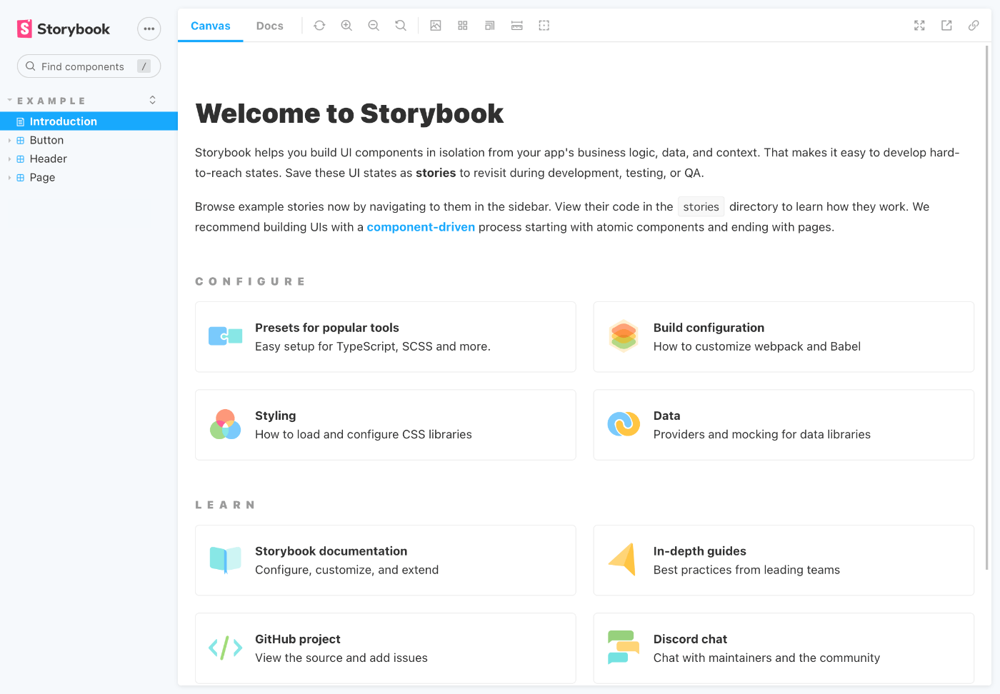Screen dimensions: 1000x694
Task: Click the Storybook logo
Action: pyautogui.click(x=63, y=29)
